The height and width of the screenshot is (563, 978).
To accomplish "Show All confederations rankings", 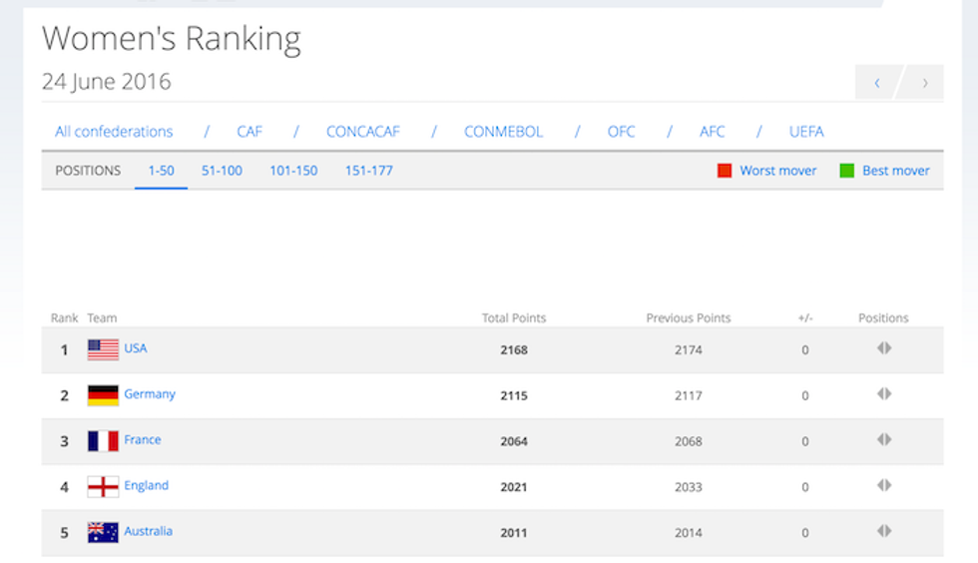I will coord(114,132).
